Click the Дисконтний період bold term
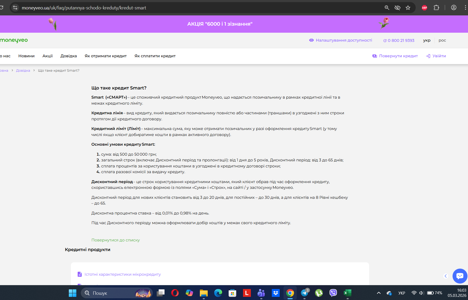468x300 pixels. tap(112, 182)
